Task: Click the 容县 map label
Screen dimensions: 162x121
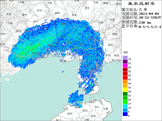Action: 101,22
